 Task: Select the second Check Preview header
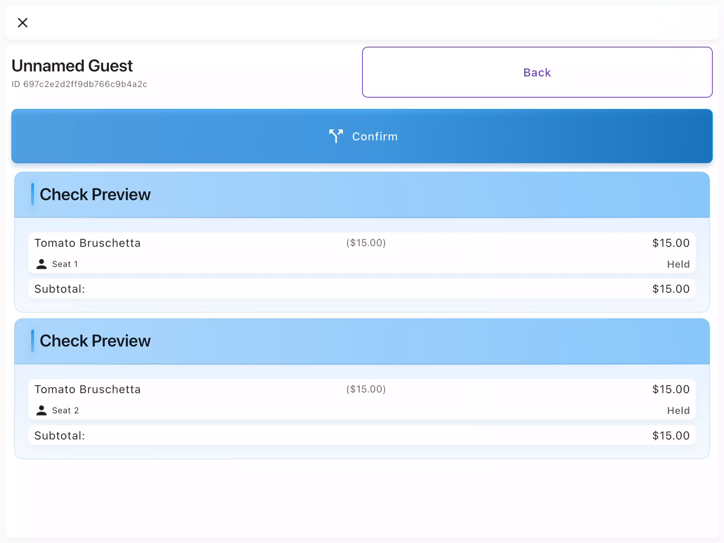point(95,341)
